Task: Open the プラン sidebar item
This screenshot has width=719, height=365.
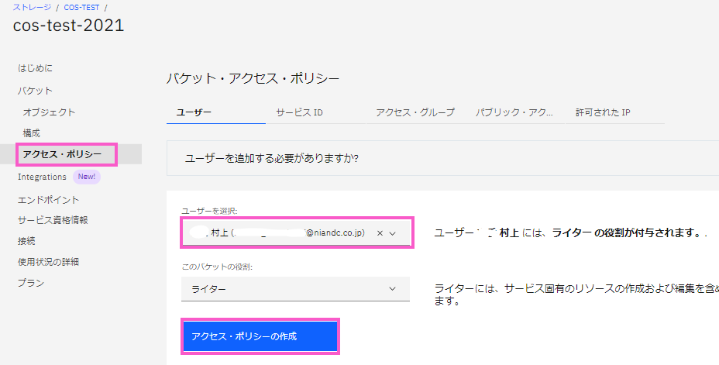Action: click(30, 283)
